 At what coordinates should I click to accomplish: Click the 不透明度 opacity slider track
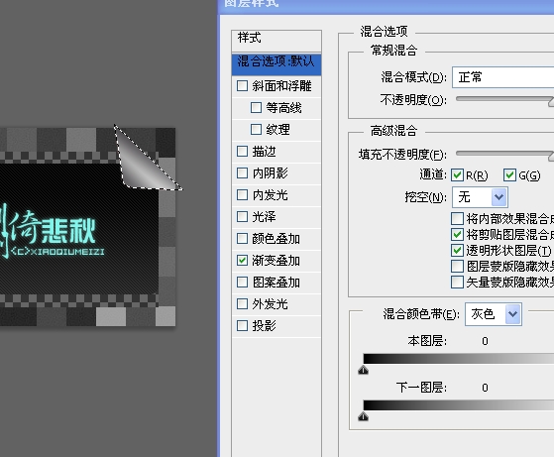coord(504,99)
